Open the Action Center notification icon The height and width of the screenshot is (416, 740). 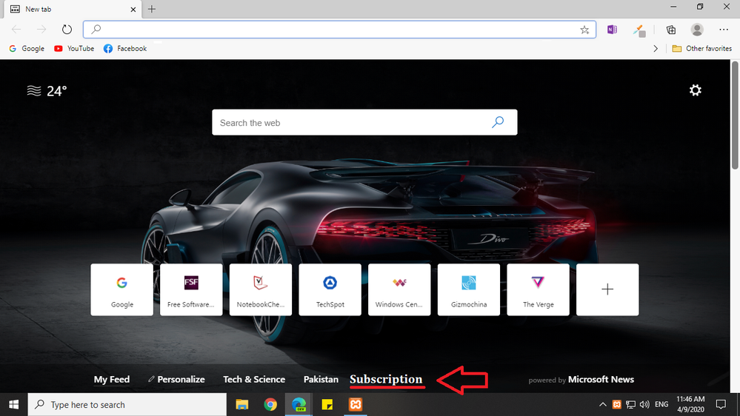click(721, 405)
